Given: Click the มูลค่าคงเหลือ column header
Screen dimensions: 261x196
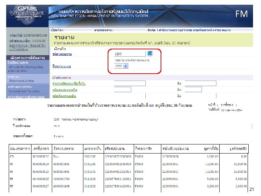Looking at the screenshot, I should (x=238, y=148).
